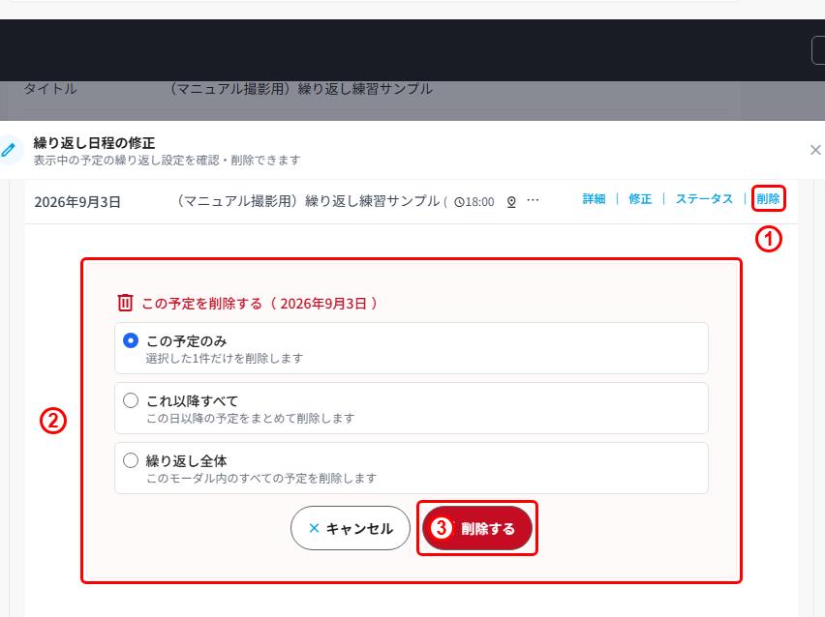Image resolution: width=825 pixels, height=617 pixels.
Task: Open the three-dots more menu in schedule row
Action: click(x=533, y=200)
